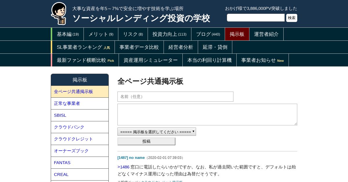Click the 検索 search button
This screenshot has height=182, width=348.
[x=292, y=18]
